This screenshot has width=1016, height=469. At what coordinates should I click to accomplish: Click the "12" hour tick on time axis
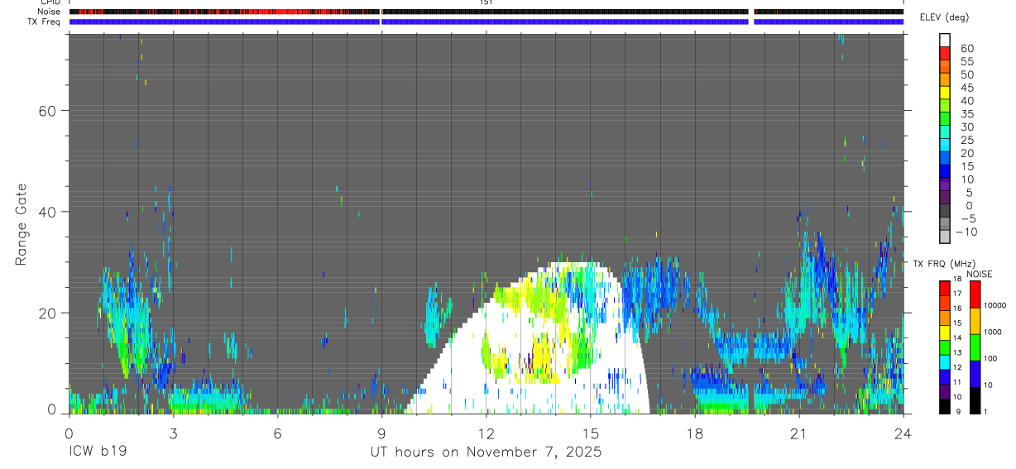pos(486,433)
